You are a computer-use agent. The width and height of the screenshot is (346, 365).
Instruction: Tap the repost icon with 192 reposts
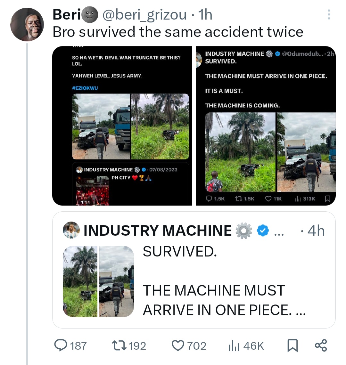point(119,345)
